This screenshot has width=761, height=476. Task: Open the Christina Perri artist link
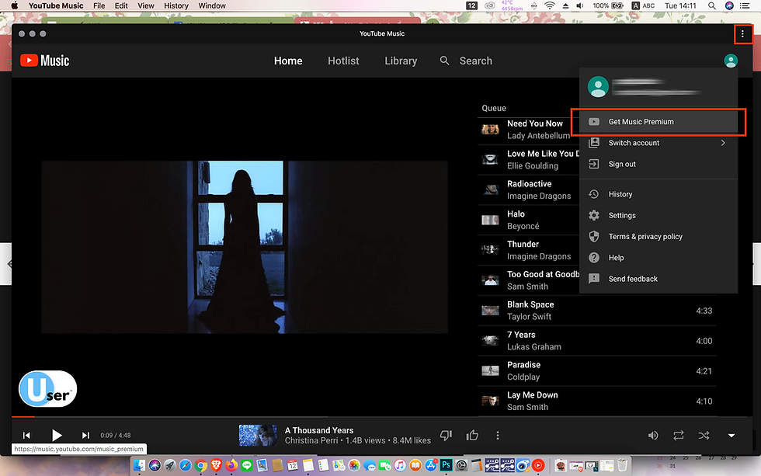pyautogui.click(x=311, y=440)
